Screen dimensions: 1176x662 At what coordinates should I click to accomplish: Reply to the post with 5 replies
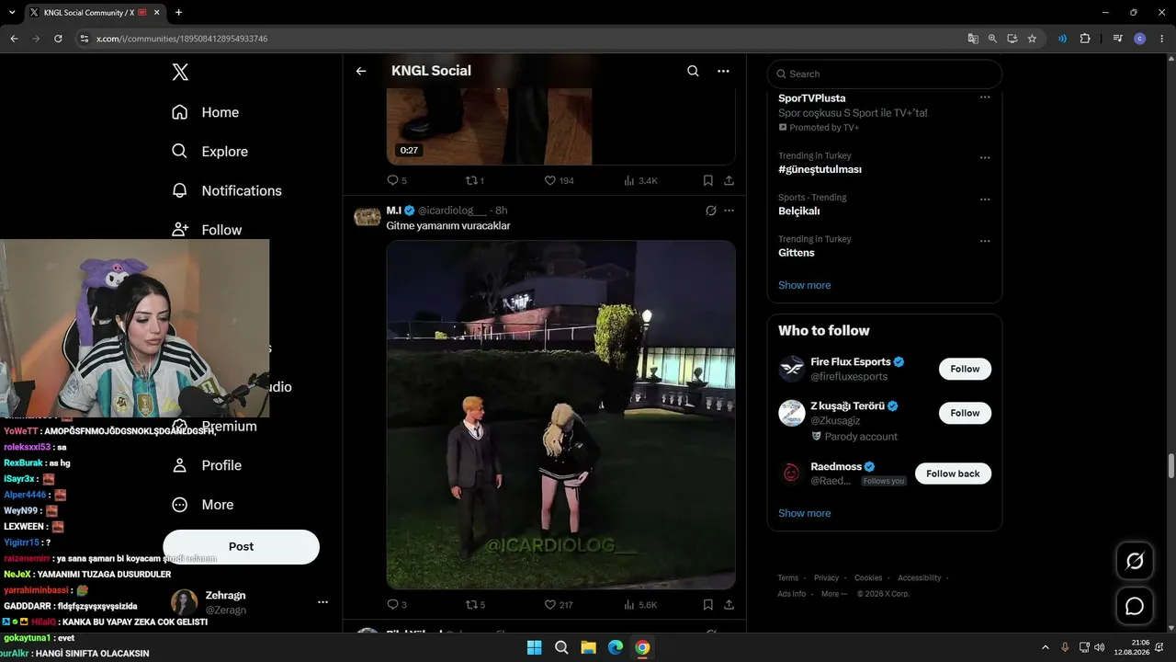click(397, 180)
